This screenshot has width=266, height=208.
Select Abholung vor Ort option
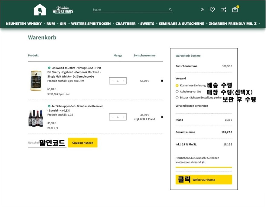[x=177, y=91]
